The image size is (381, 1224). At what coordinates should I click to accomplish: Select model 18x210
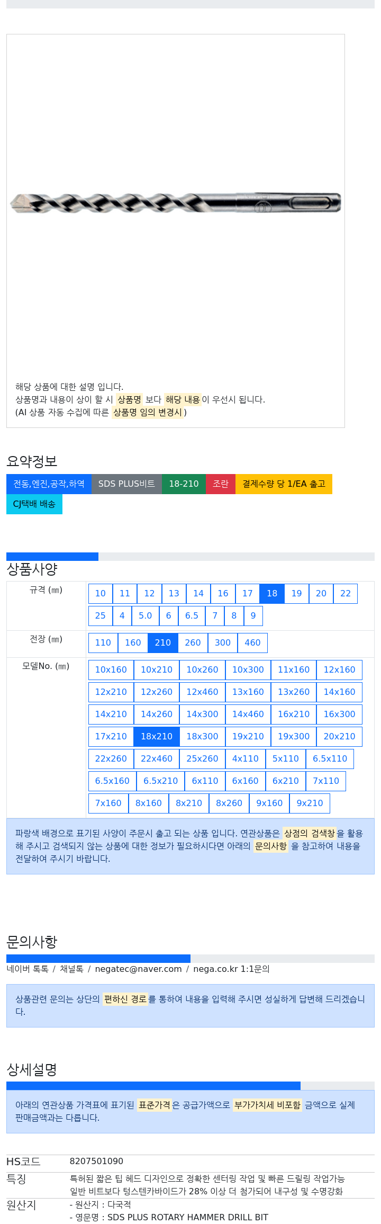coord(157,737)
